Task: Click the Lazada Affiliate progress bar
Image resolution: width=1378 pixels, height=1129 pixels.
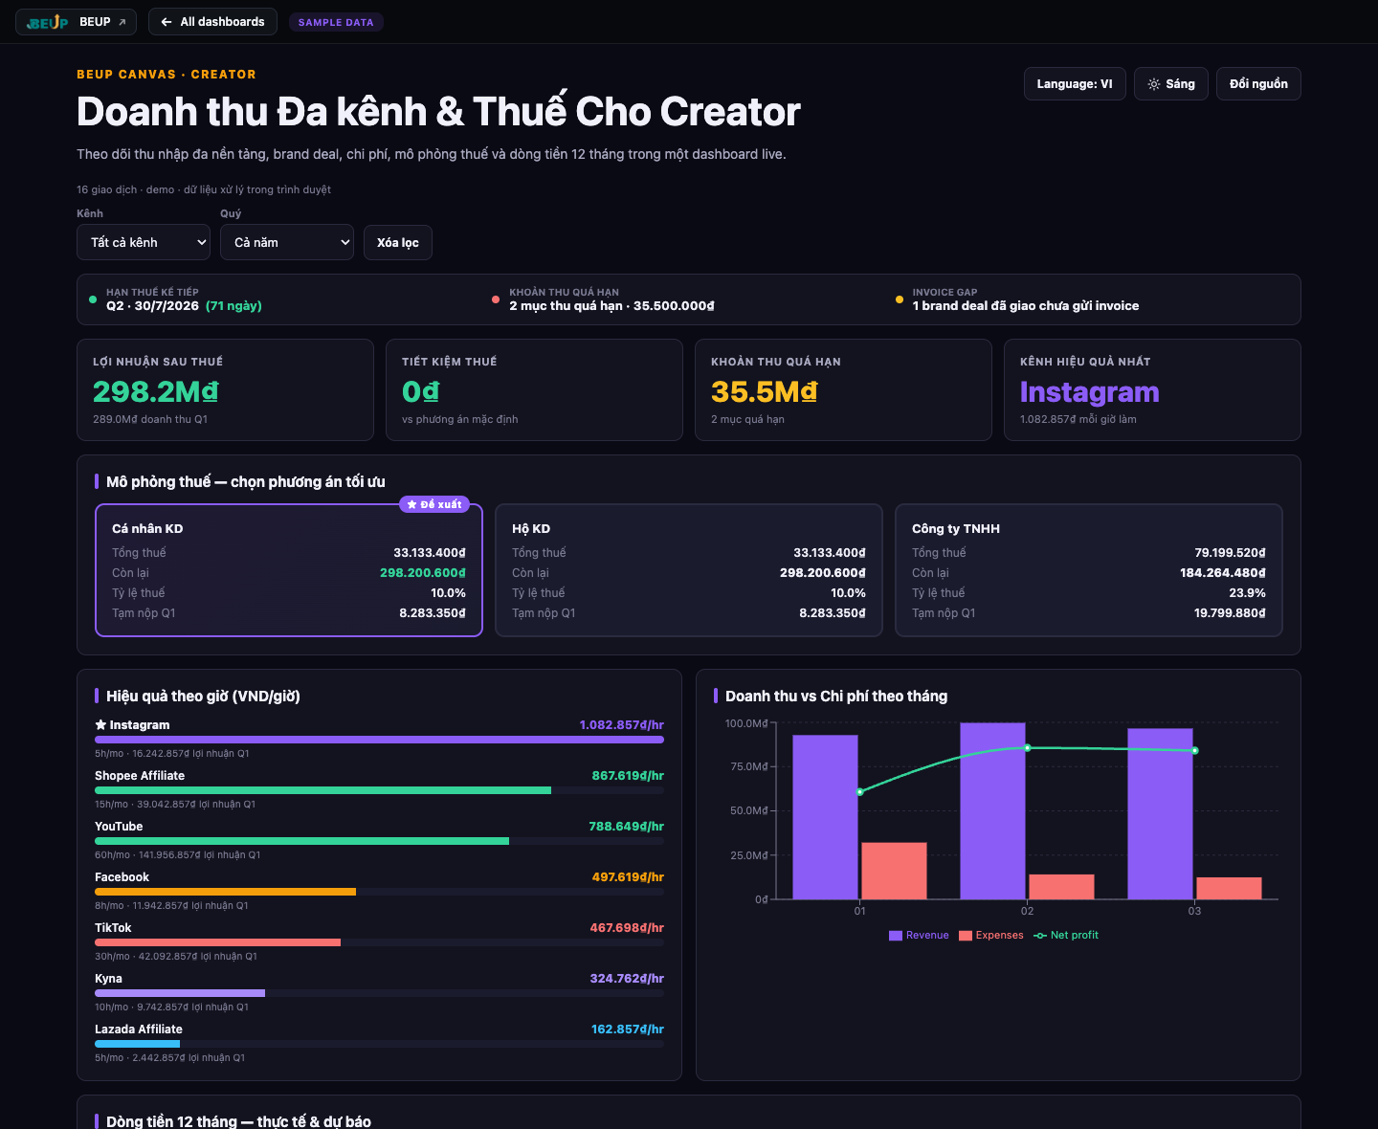Action: point(379,1044)
